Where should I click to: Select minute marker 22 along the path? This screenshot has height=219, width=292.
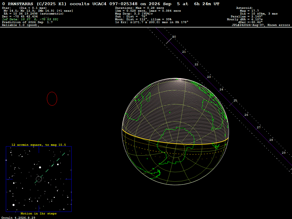pos(196,64)
